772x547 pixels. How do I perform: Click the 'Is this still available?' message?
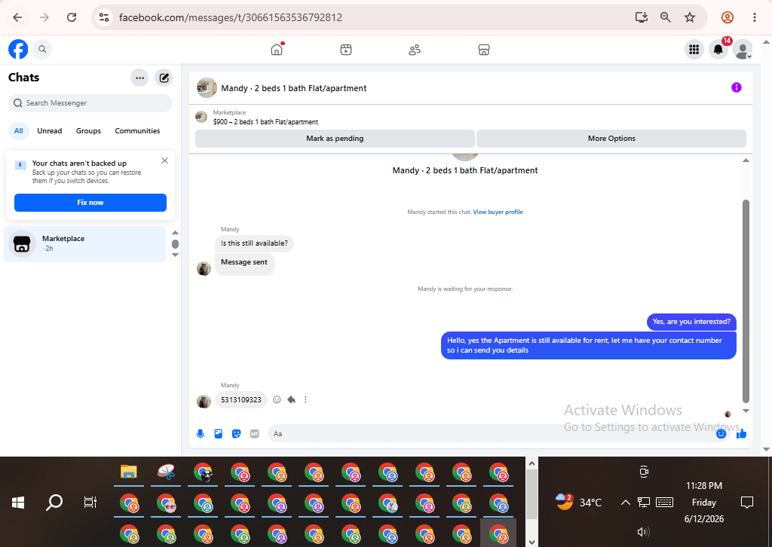tap(254, 243)
